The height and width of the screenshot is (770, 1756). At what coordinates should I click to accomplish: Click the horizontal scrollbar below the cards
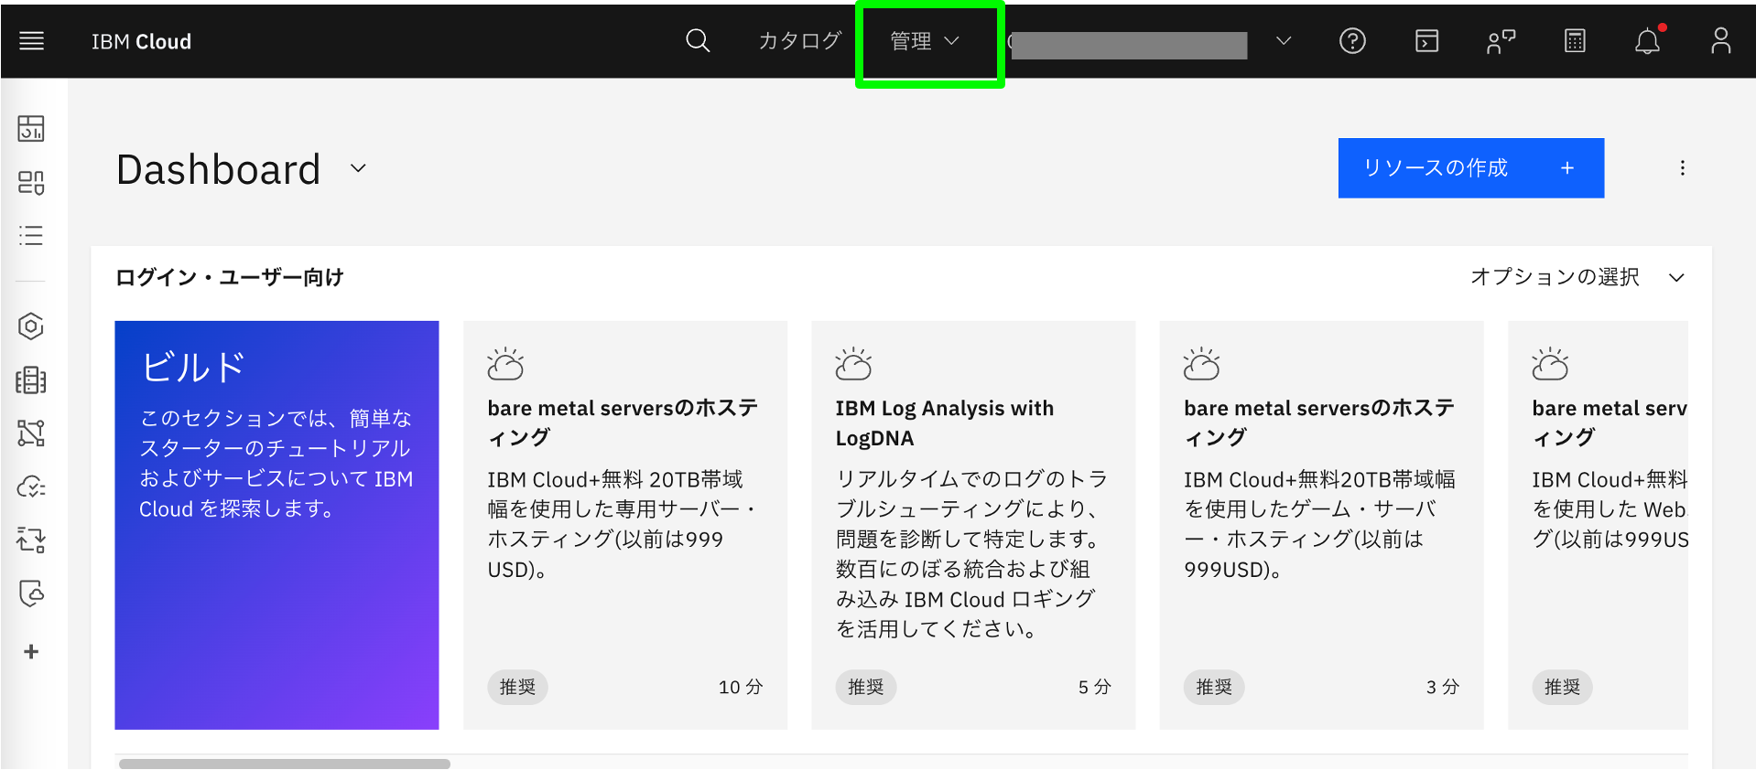pos(285,763)
